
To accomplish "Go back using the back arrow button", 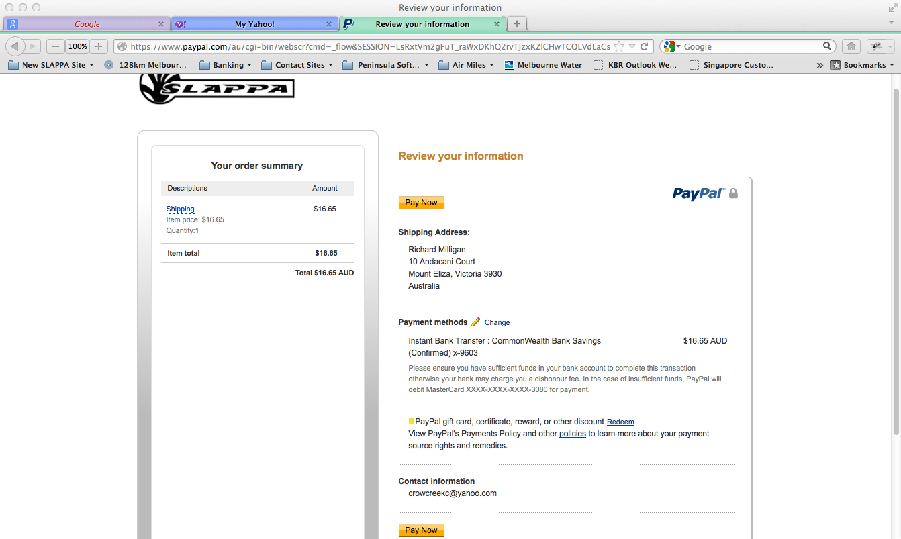I will click(15, 46).
